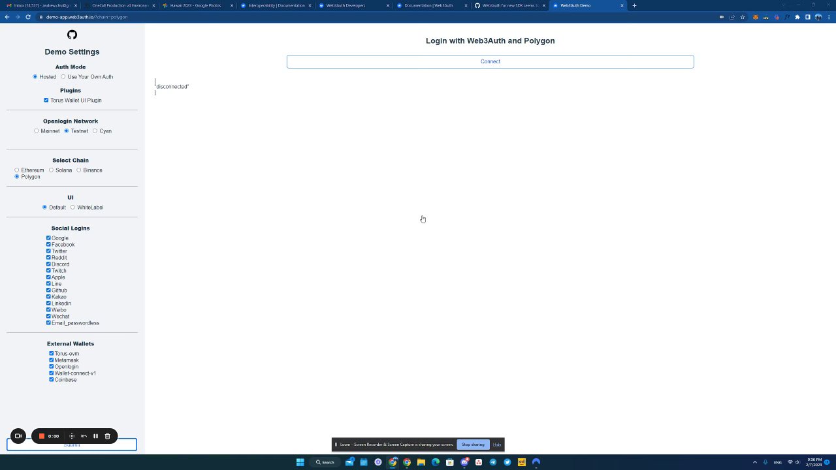Click the Loom toolbar drag-handle grip icon
Viewport: 836px width, 470px height.
72,436
